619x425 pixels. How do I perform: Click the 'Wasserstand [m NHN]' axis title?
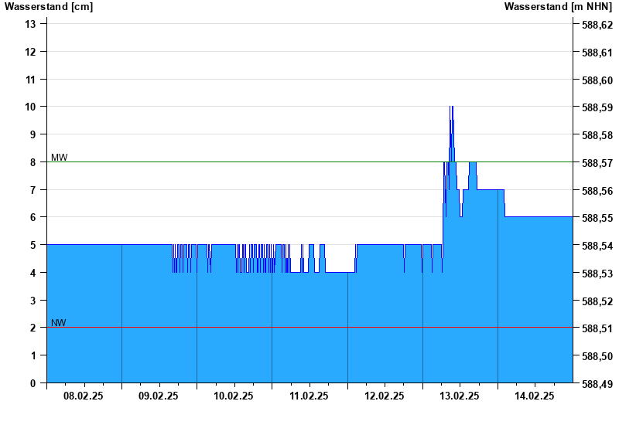click(x=558, y=7)
